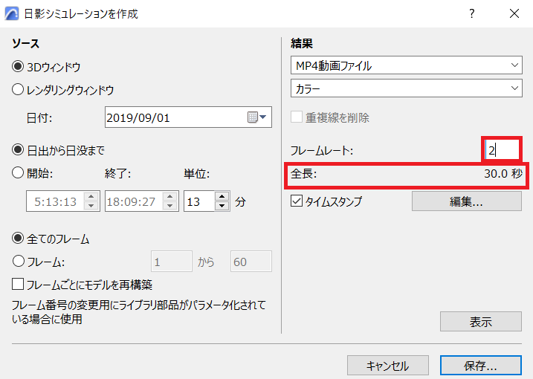This screenshot has height=379, width=533.
Task: Click the ArchiCAD icon in title bar
Action: point(12,13)
